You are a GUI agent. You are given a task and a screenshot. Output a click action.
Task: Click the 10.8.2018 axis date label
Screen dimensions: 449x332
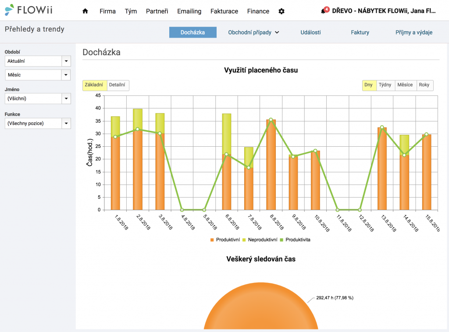click(x=322, y=223)
